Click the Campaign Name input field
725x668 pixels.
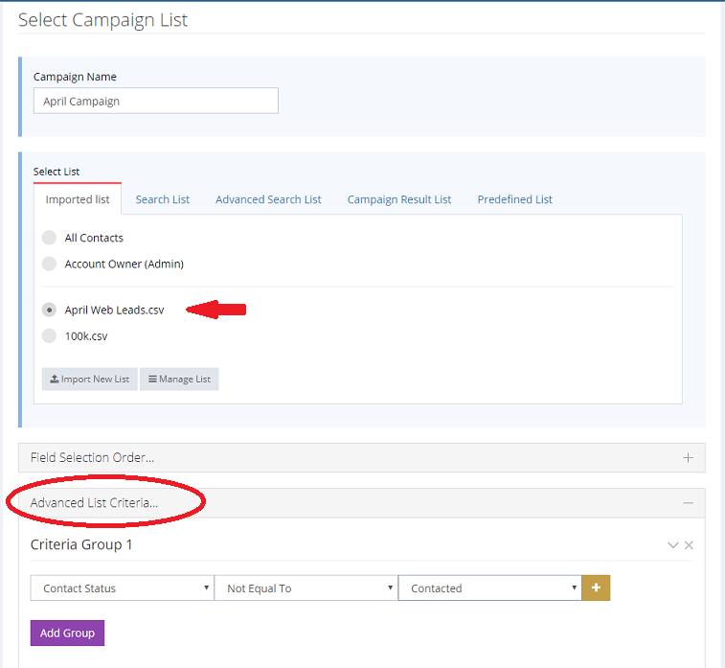tap(155, 102)
